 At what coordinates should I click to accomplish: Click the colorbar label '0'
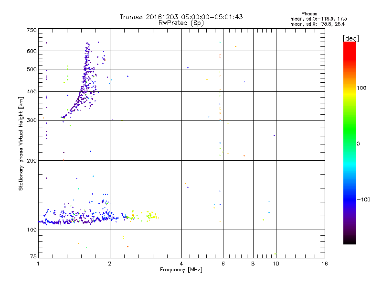pos(358,144)
